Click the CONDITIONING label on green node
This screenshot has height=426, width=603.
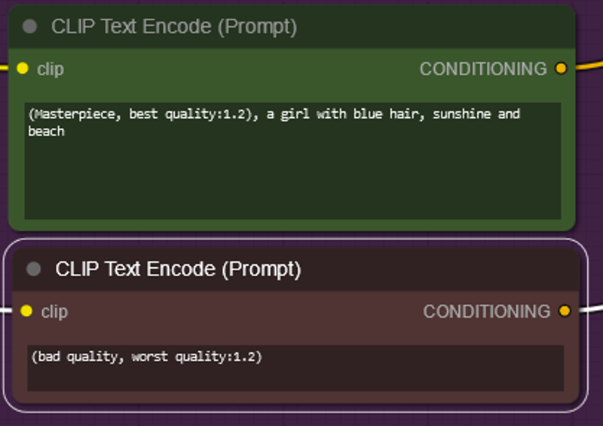483,69
